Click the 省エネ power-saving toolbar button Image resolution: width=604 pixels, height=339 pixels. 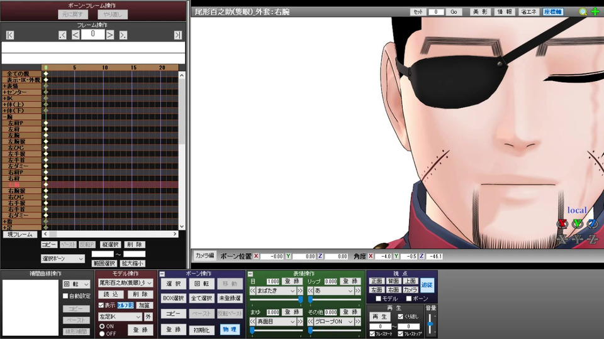pos(528,12)
